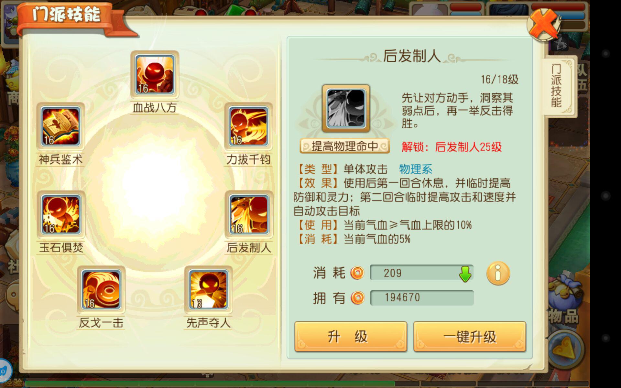Screen dimensions: 621x388
Task: Select the 血战八方 skill icon
Action: (x=155, y=74)
